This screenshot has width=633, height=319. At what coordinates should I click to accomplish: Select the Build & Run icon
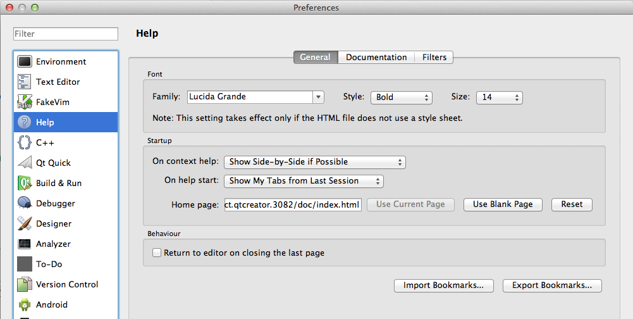[25, 183]
